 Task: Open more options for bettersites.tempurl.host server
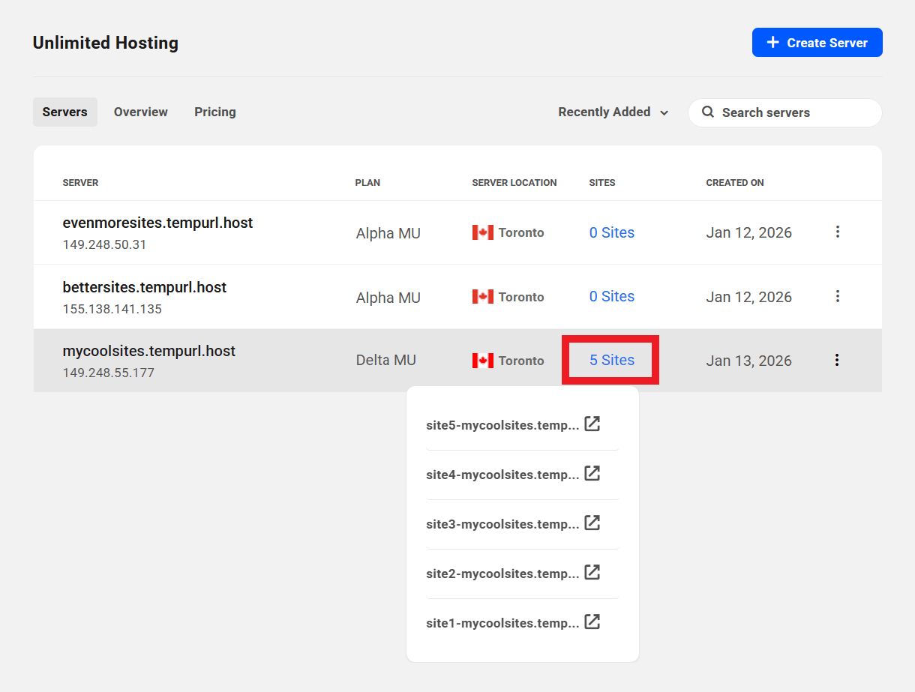(x=838, y=296)
